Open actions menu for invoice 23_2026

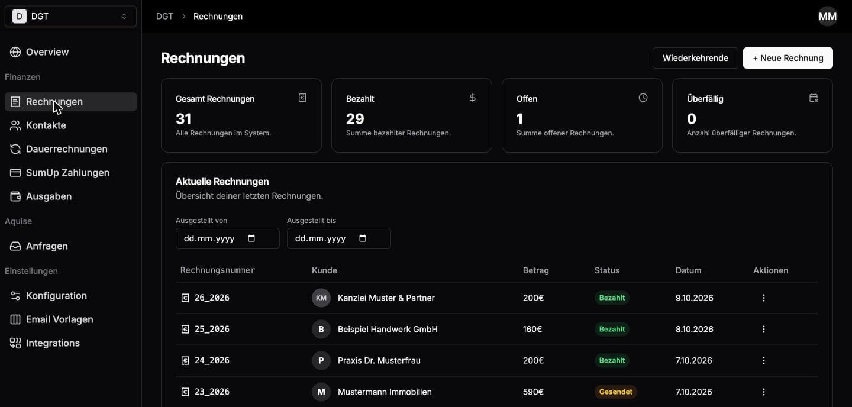[764, 392]
